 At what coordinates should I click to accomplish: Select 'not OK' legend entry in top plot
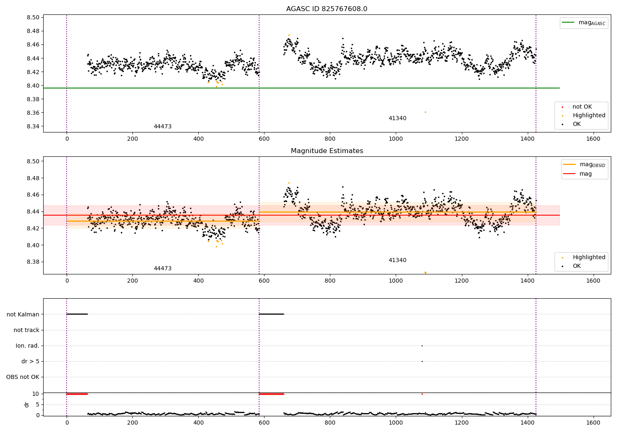tap(582, 107)
